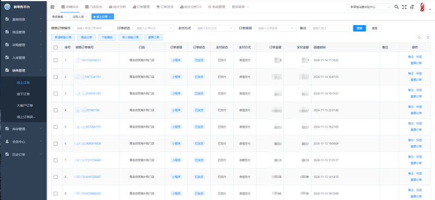Expand 库存管理 in the sidebar

pos(23,129)
